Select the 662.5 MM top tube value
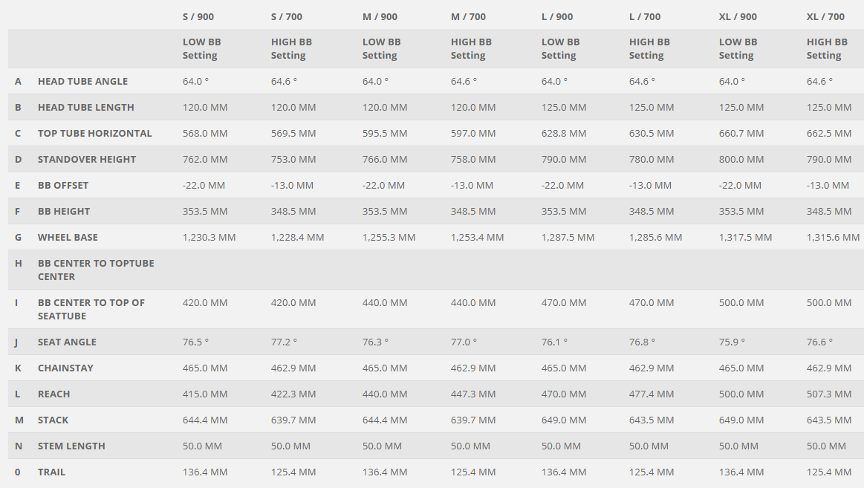Screen dimensions: 864x488 click(829, 133)
